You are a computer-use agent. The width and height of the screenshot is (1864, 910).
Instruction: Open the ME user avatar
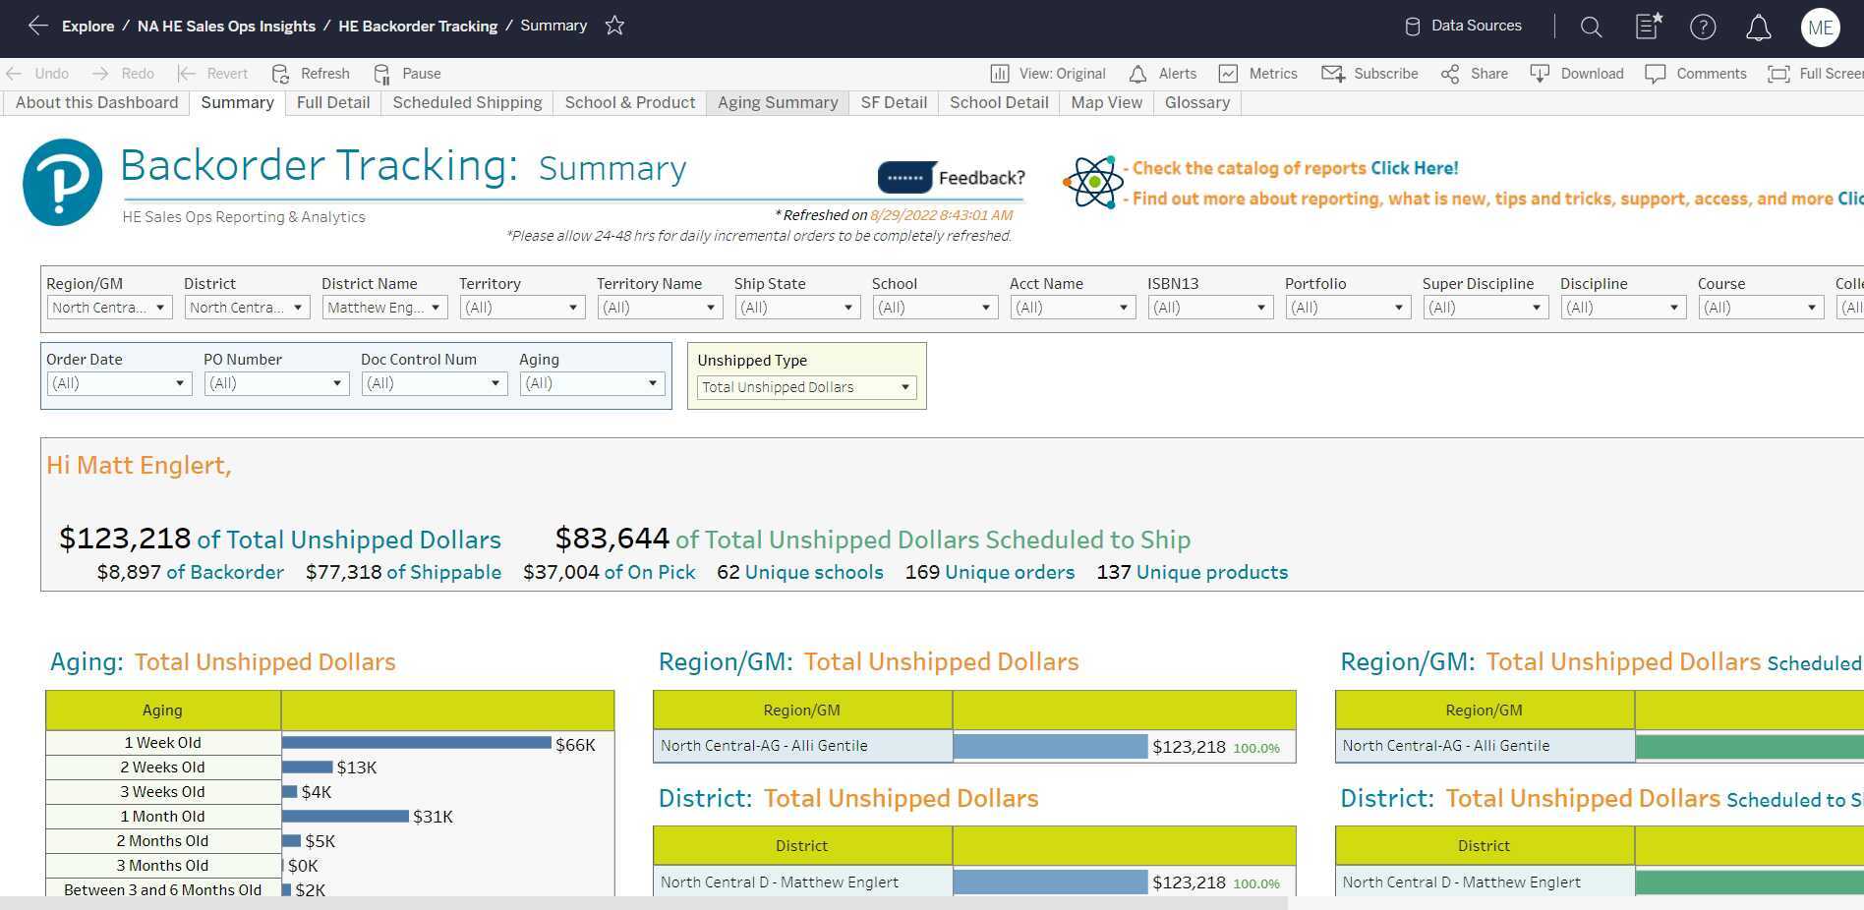point(1820,28)
